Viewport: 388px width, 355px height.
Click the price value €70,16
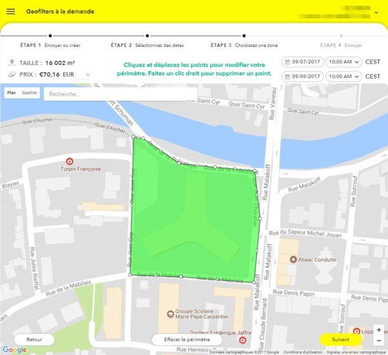click(x=49, y=74)
